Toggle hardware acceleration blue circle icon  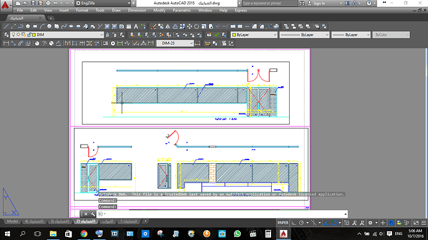point(391,223)
